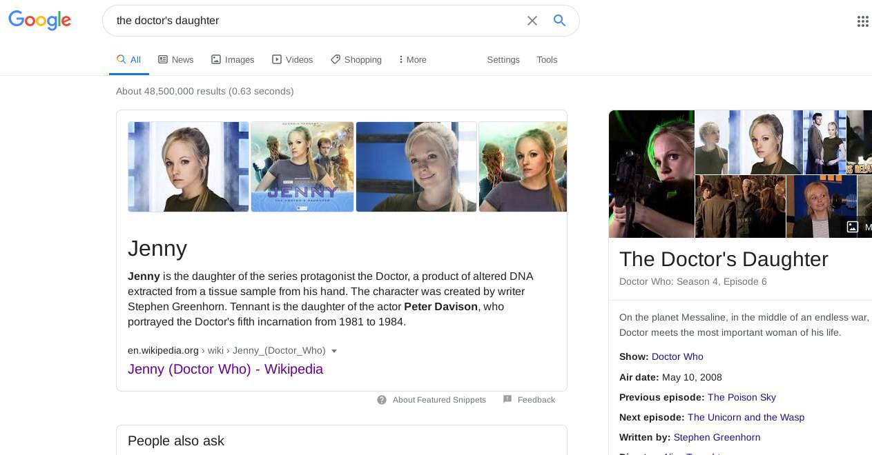Open first Jenny thumbnail image
Screen dimensions: 872x455
188,167
